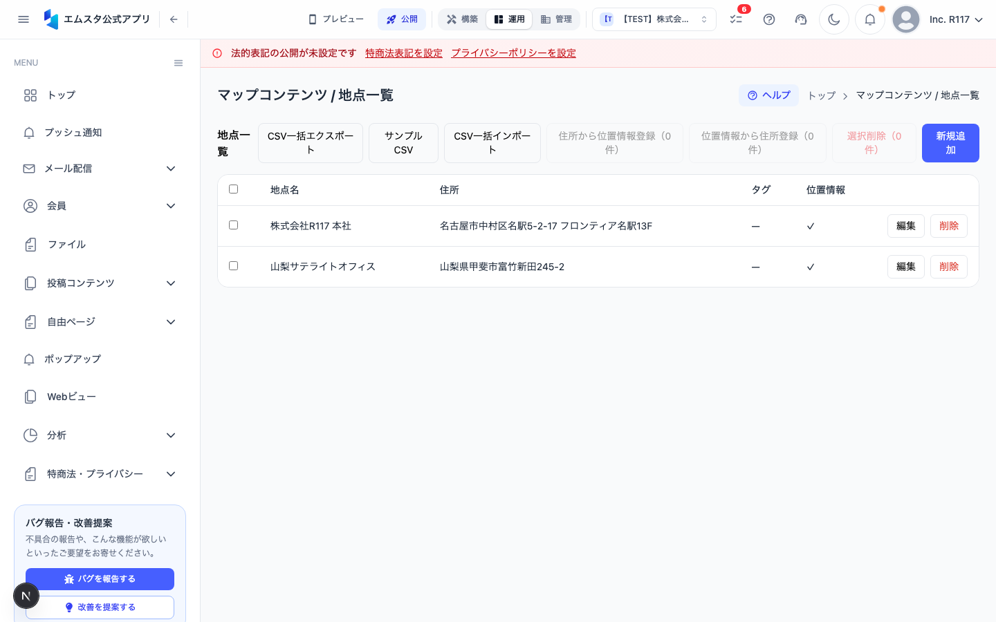Download the サンプルCSV
This screenshot has width=996, height=622.
(x=403, y=143)
